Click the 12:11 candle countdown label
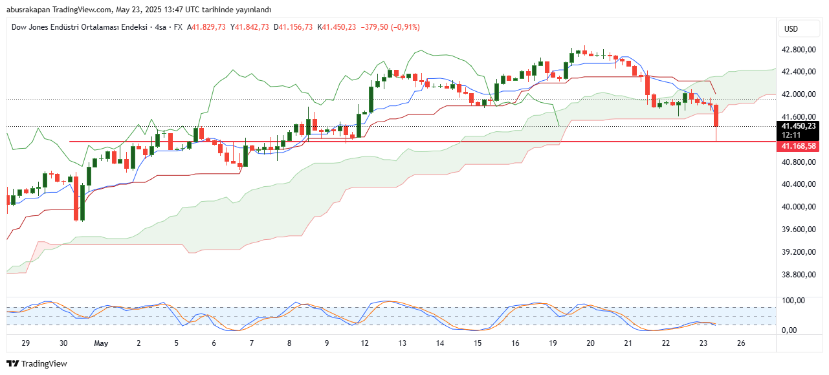Viewport: 829px width, 375px height. 792,135
